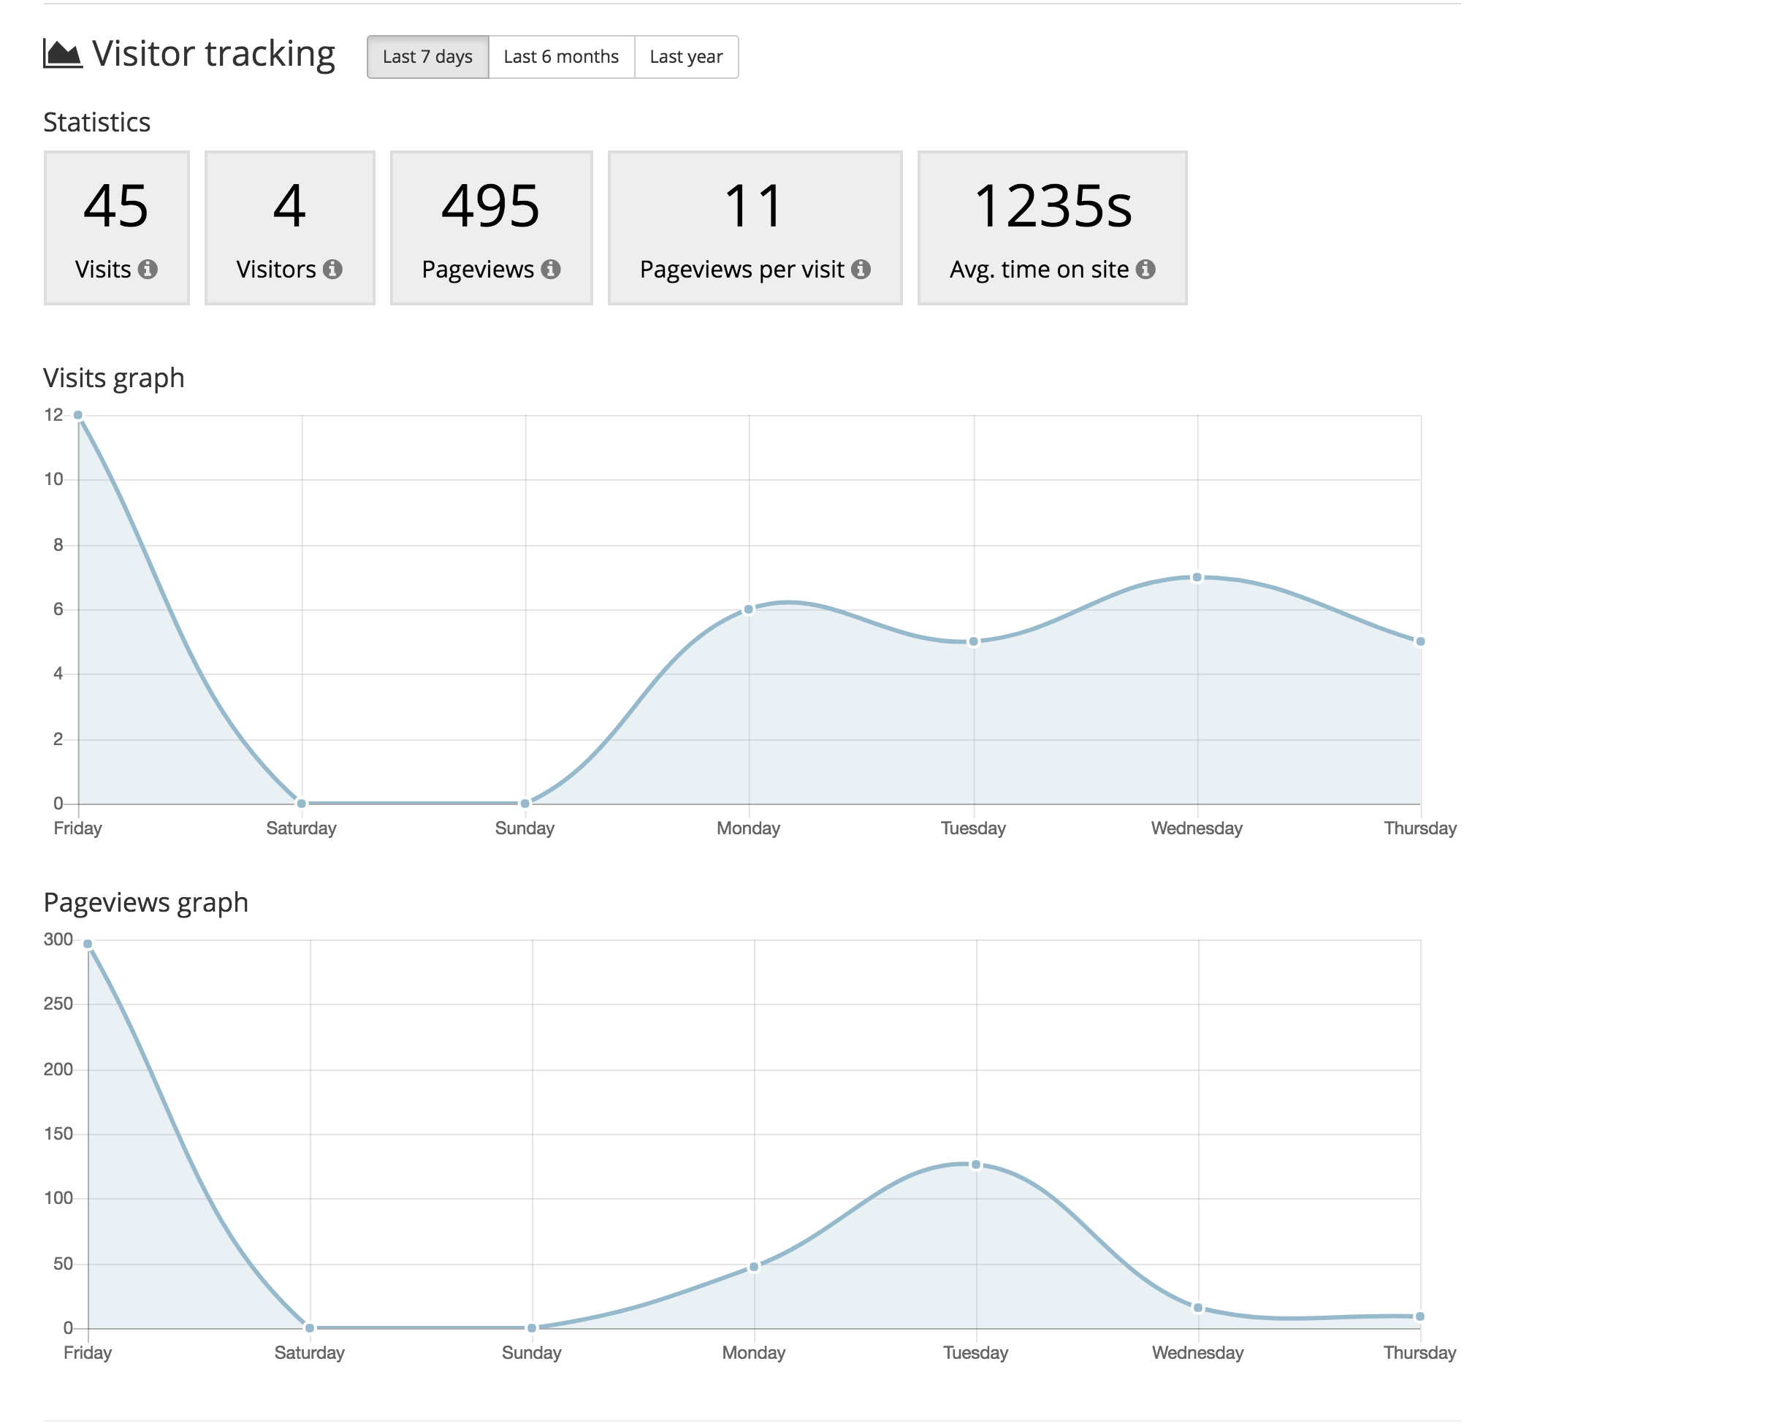Image resolution: width=1765 pixels, height=1426 pixels.
Task: Click the 495 Pageviews statistics box
Action: pos(491,227)
